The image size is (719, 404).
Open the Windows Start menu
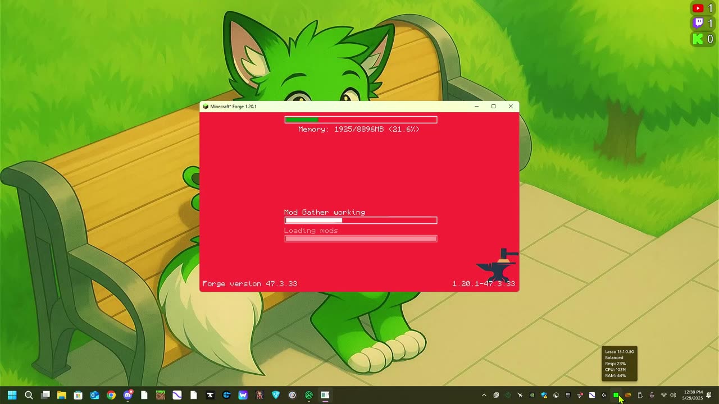click(x=12, y=395)
